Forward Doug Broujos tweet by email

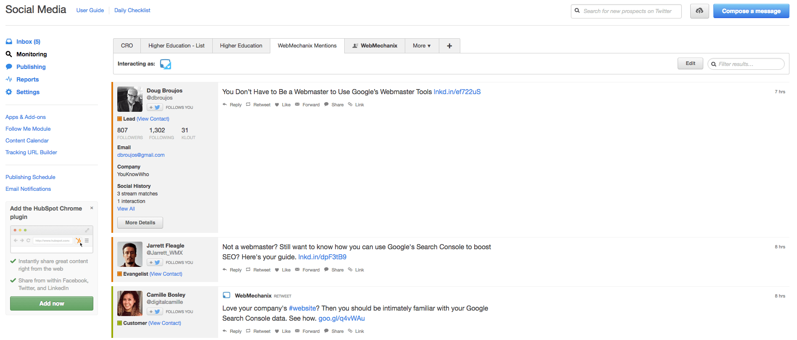tap(307, 105)
